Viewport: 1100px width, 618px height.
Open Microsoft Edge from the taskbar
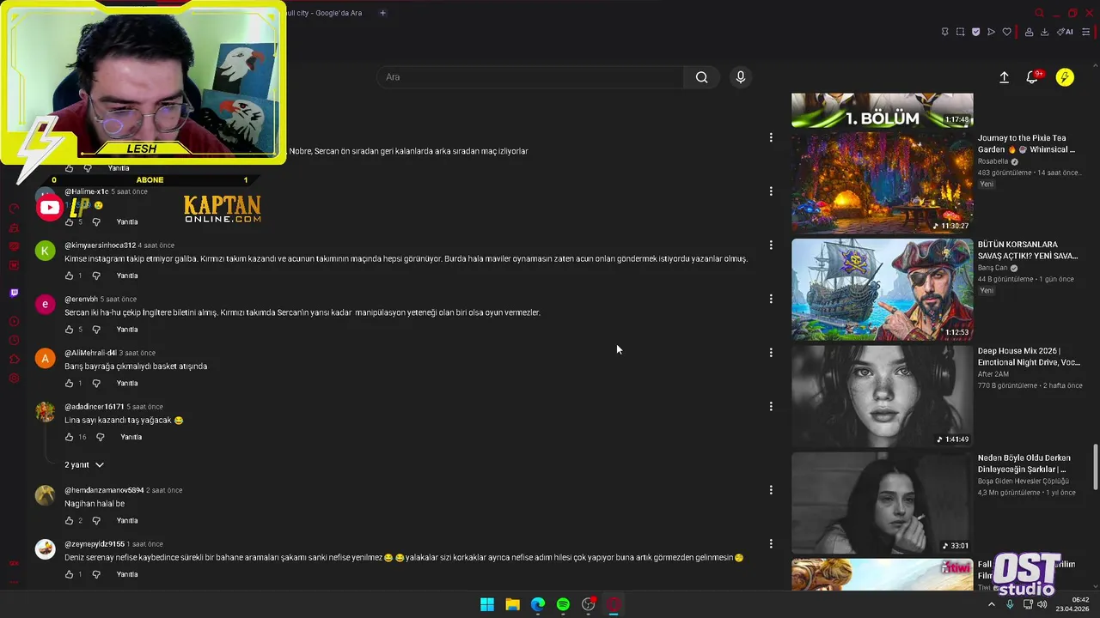click(538, 604)
